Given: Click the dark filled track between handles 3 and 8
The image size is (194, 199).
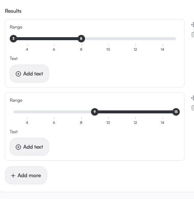Looking at the screenshot, I should click(x=47, y=39).
